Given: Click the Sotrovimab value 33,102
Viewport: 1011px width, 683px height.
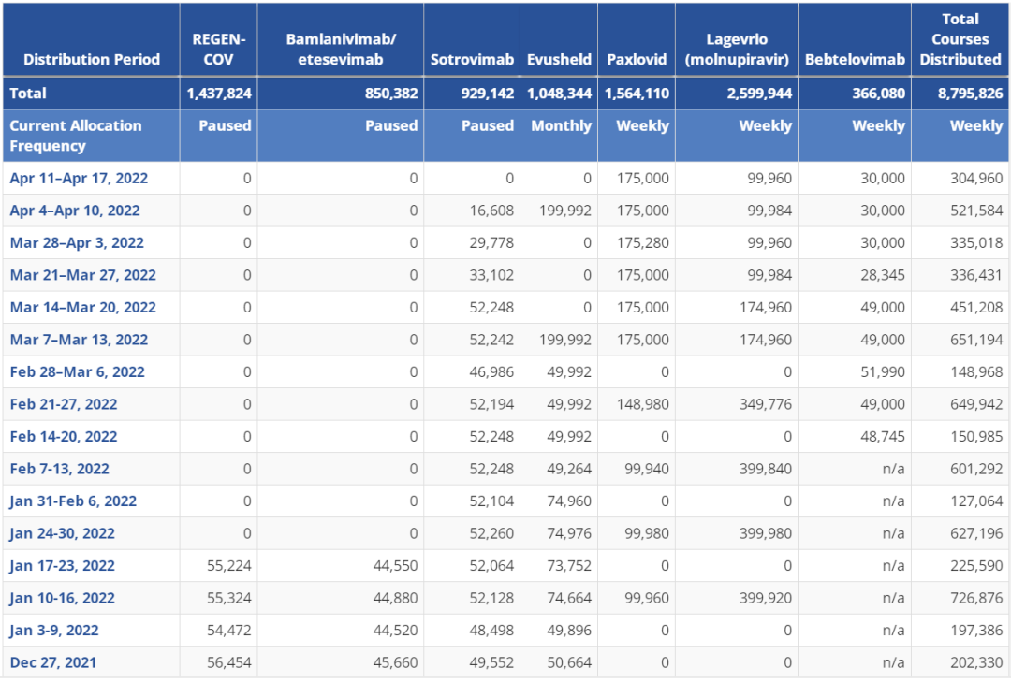Looking at the screenshot, I should (491, 275).
